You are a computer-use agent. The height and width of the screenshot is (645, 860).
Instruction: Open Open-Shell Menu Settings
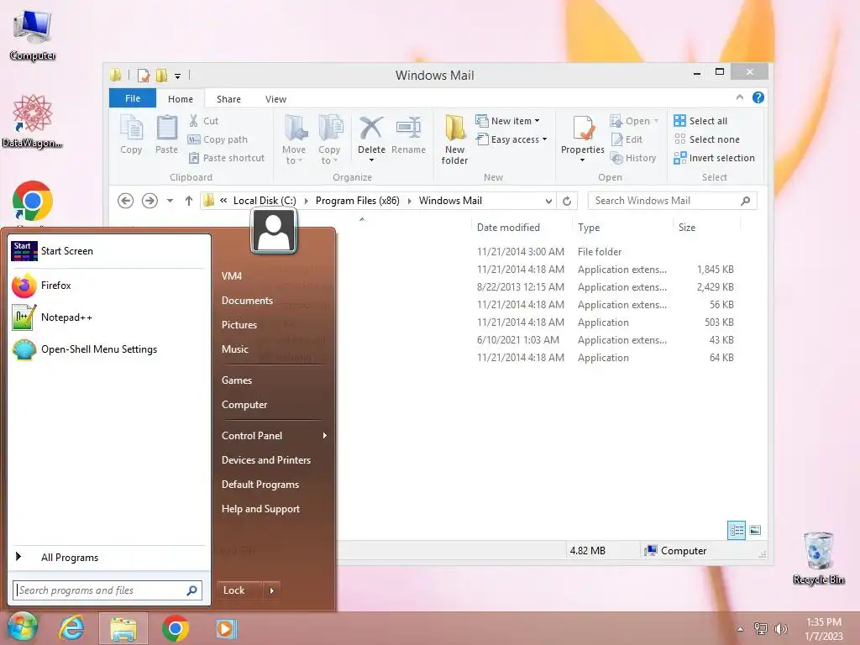click(107, 349)
